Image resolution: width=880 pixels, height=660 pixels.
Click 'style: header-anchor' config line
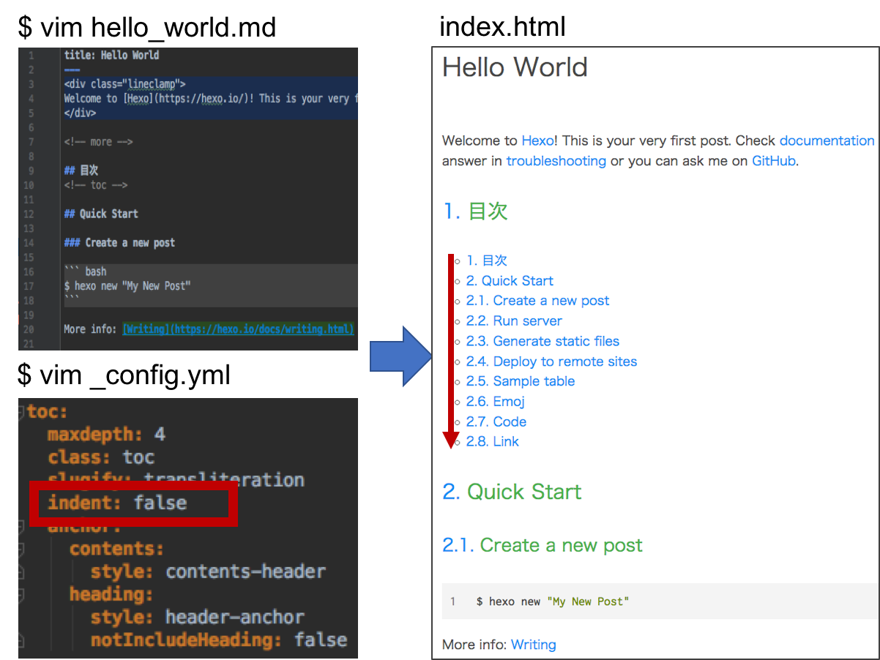click(197, 617)
